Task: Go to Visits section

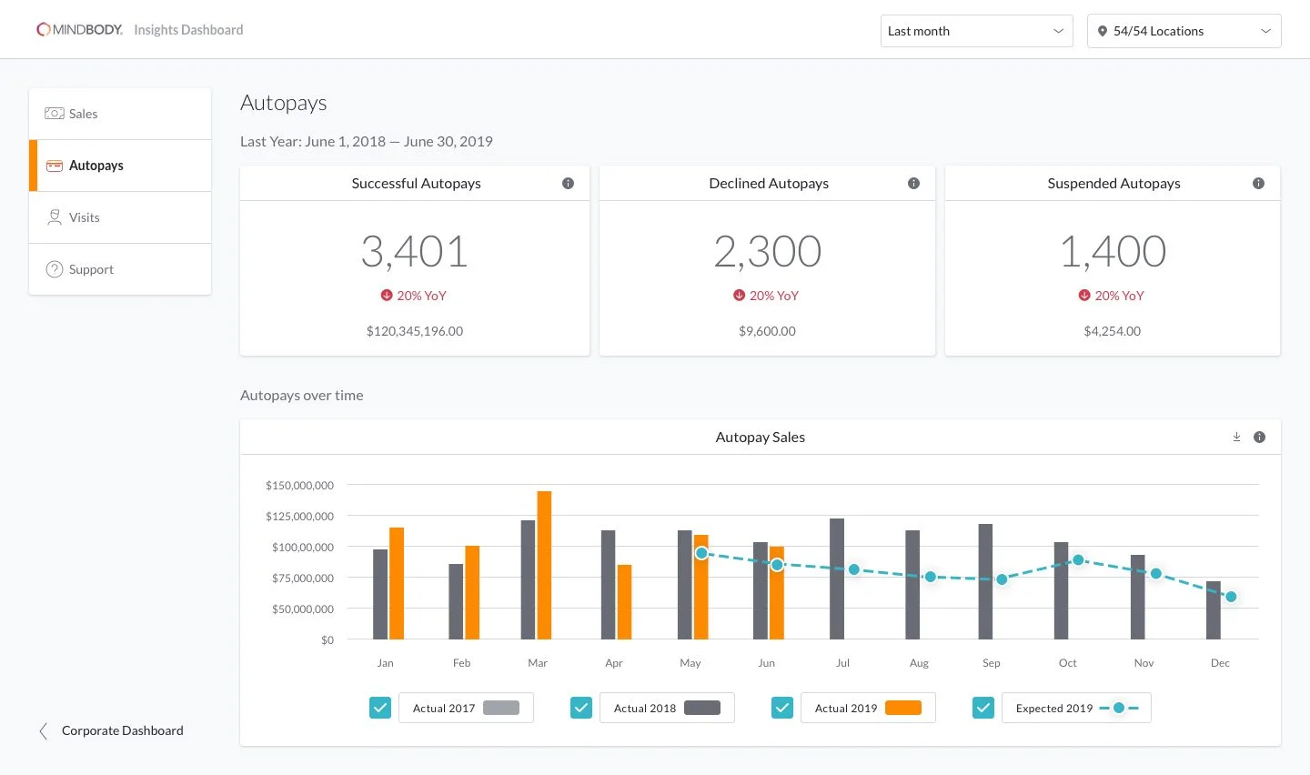Action: tap(120, 217)
